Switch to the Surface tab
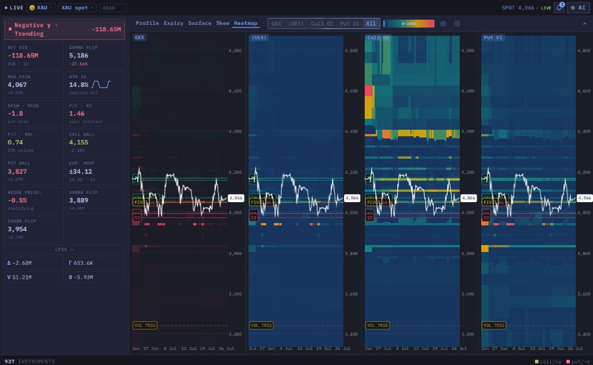593x365 pixels. tap(200, 23)
